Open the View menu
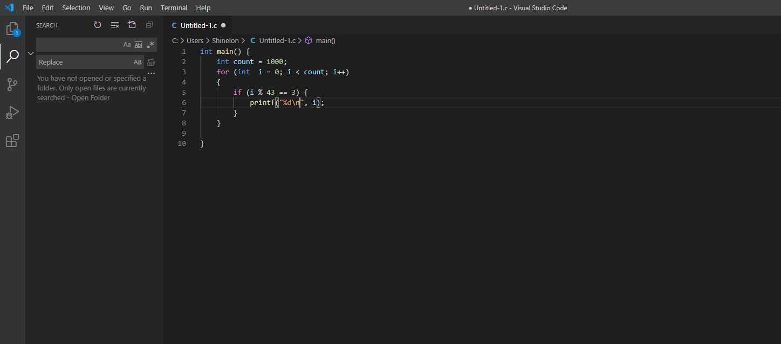 pyautogui.click(x=106, y=8)
